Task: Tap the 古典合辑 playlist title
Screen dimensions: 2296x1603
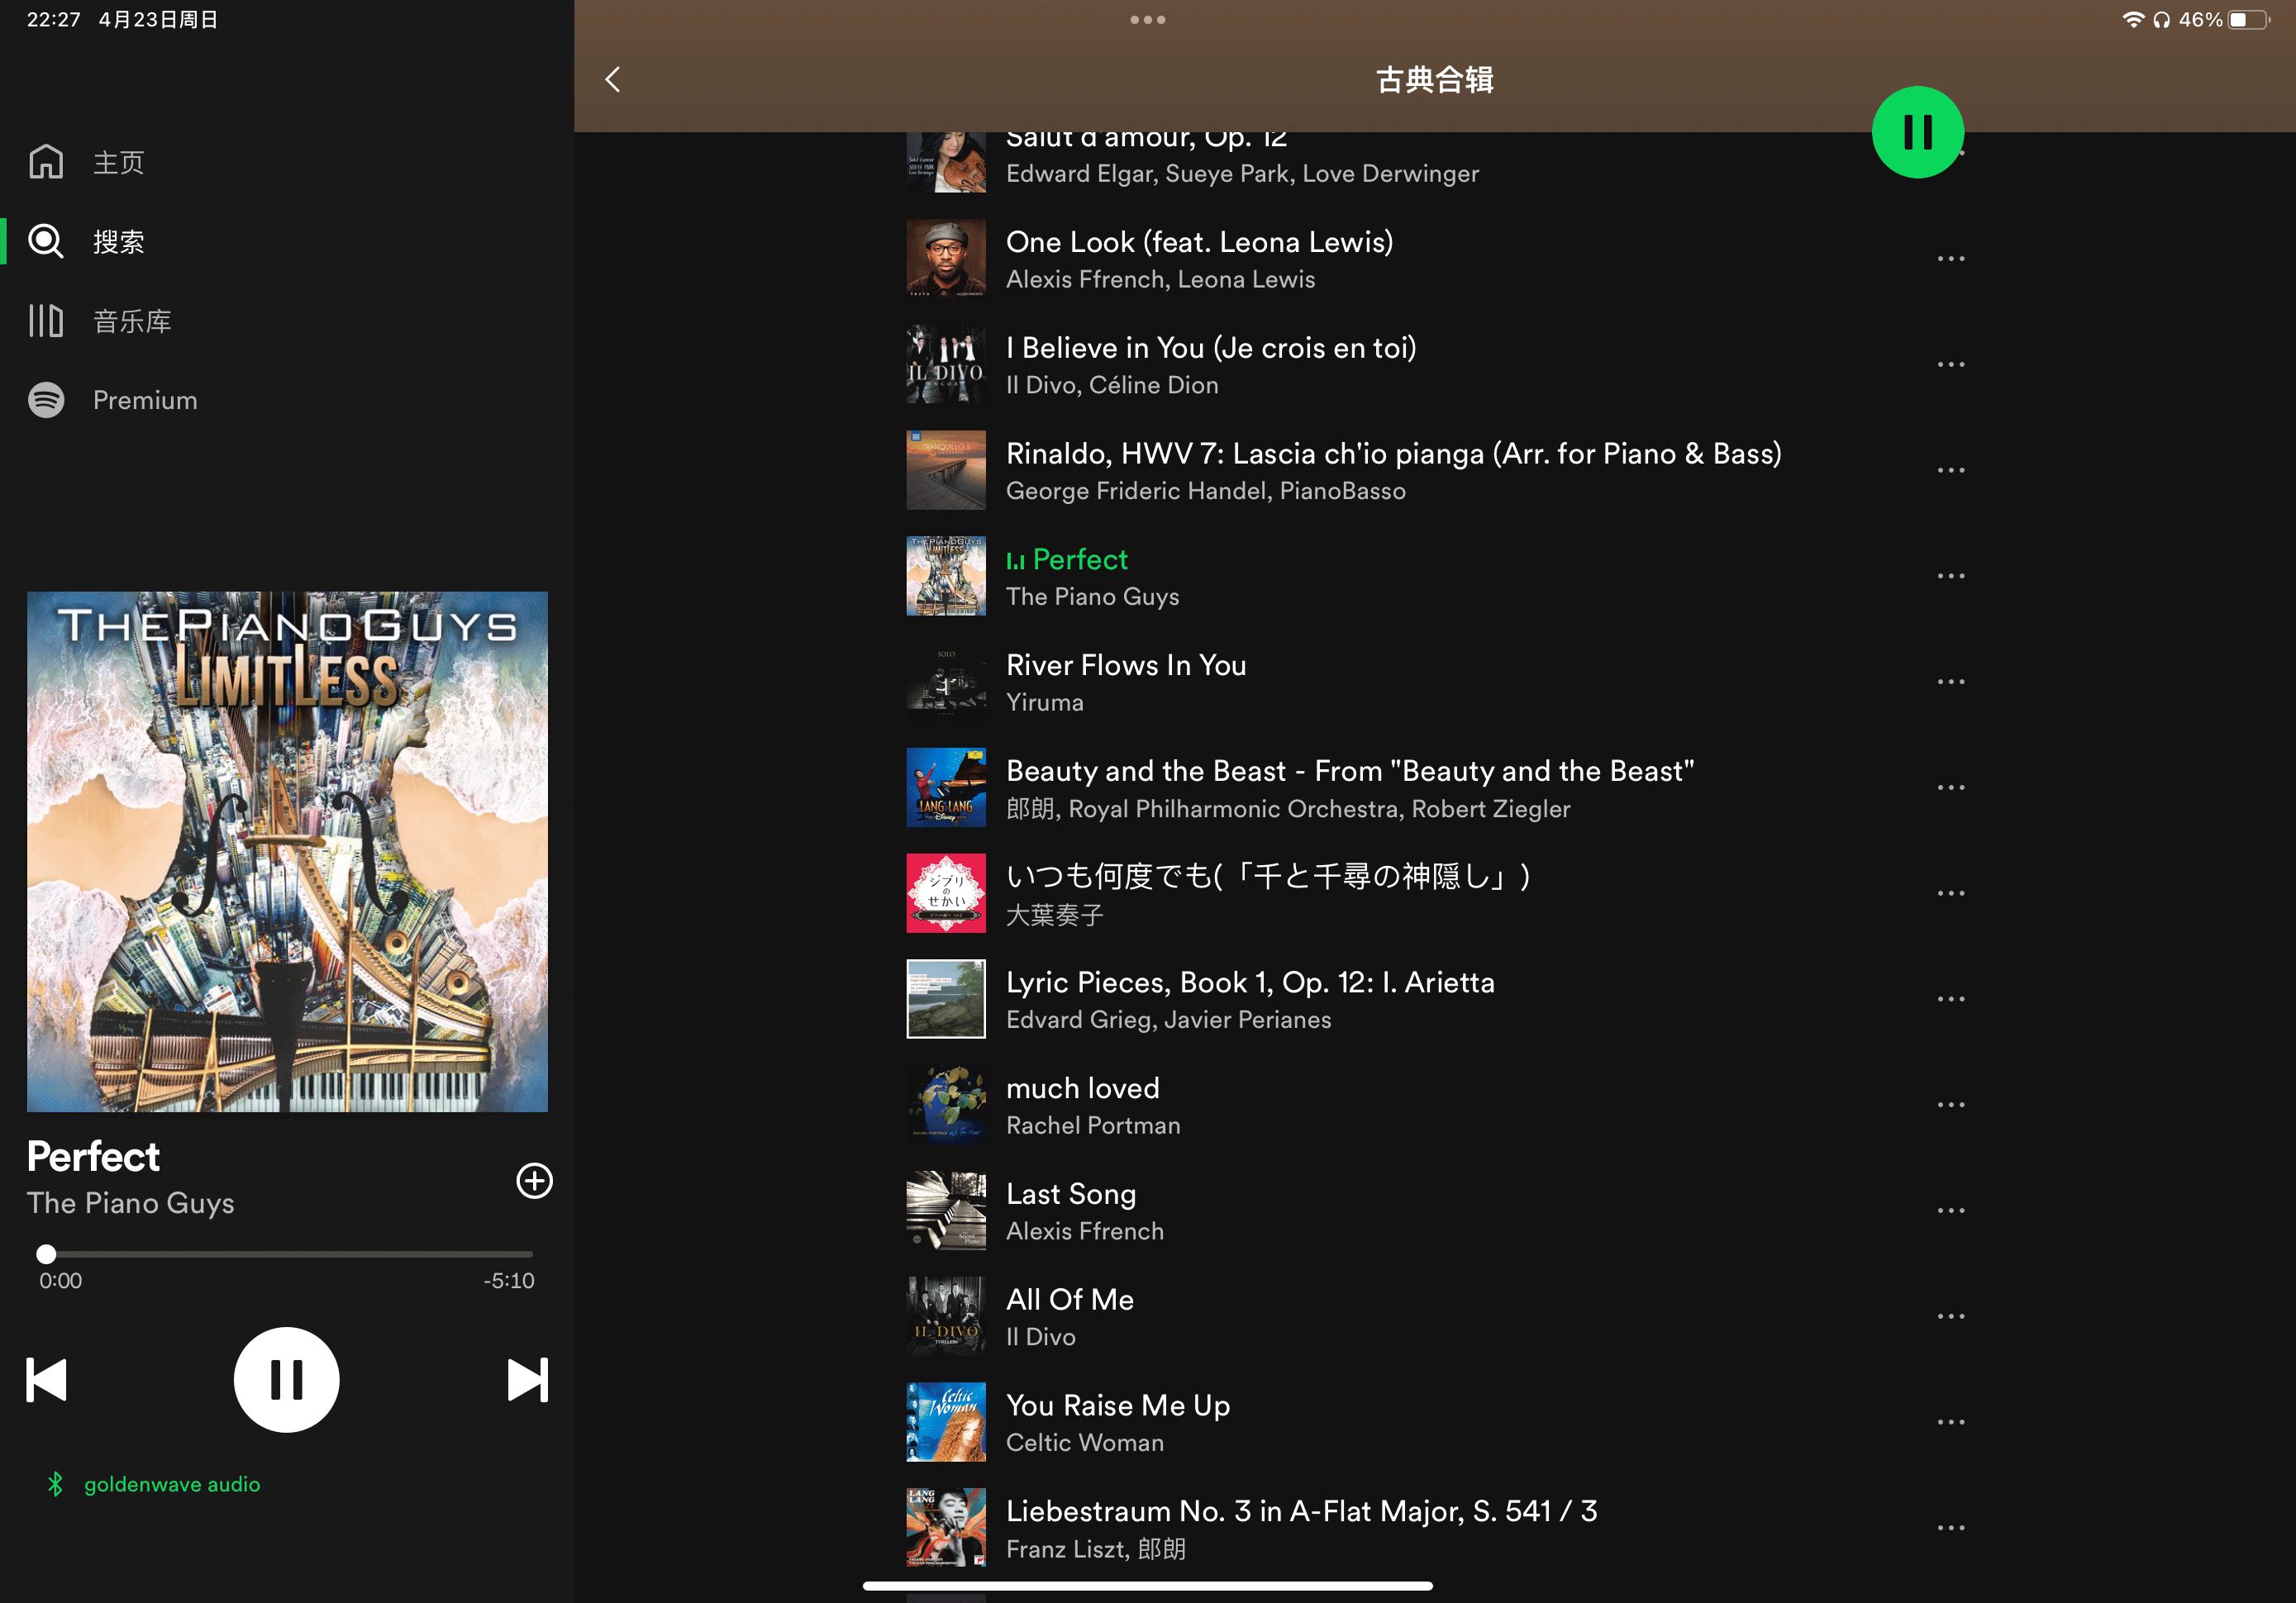Action: 1435,80
